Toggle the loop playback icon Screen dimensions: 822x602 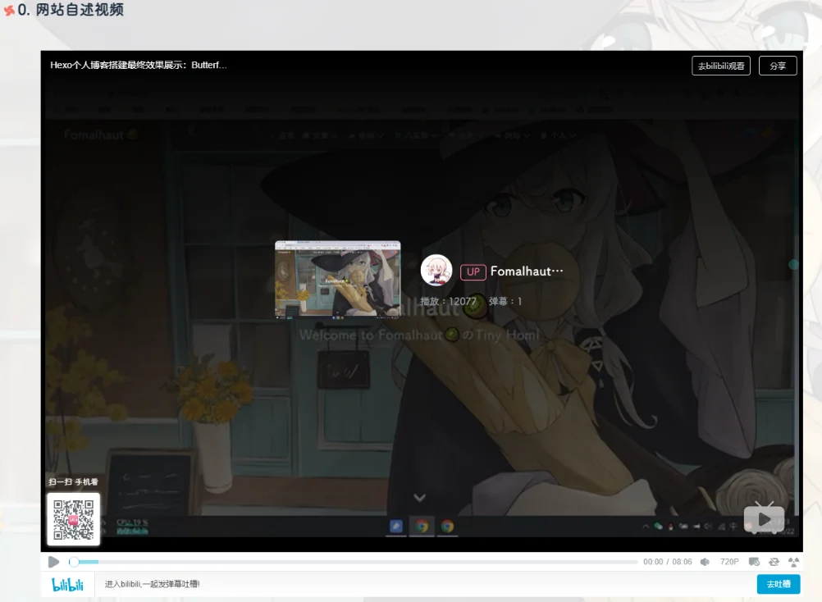[774, 562]
